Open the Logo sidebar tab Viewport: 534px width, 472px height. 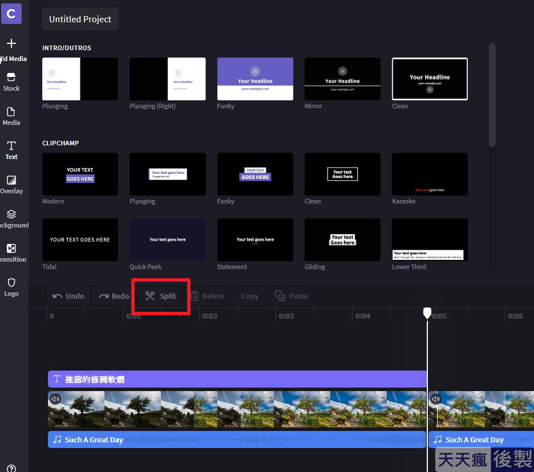click(11, 287)
